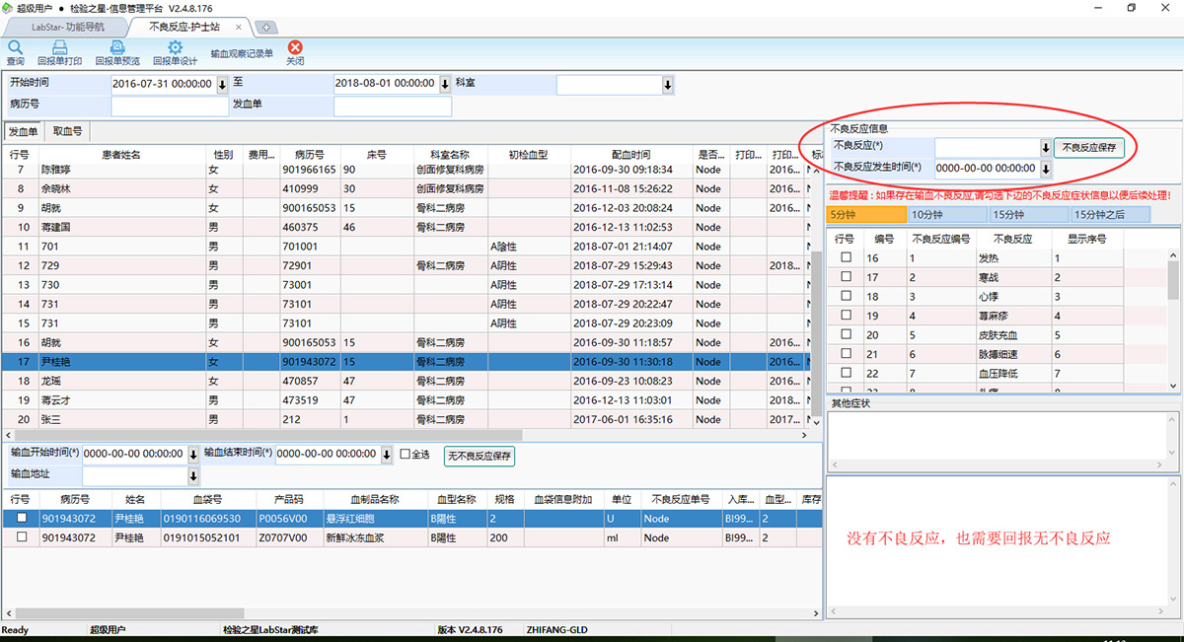The width and height of the screenshot is (1184, 642).
Task: Open 输血观察记录单 from the toolbar
Action: pos(242,53)
